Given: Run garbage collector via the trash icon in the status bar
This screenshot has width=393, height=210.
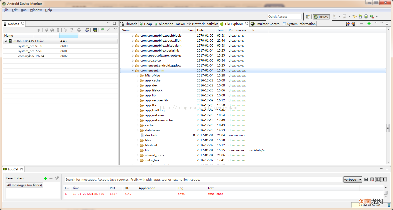Looking at the screenshot, I should pyautogui.click(x=389, y=205).
